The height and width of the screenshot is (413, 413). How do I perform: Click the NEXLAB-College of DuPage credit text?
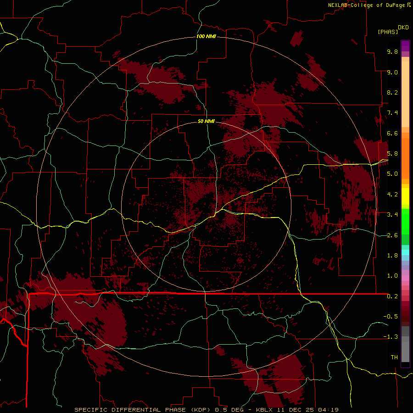(366, 5)
